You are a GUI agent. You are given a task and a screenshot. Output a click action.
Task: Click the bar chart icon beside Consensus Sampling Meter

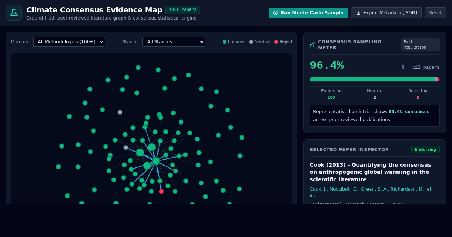coord(313,45)
